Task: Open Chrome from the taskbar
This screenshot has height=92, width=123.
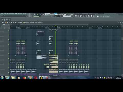Action: (30, 78)
